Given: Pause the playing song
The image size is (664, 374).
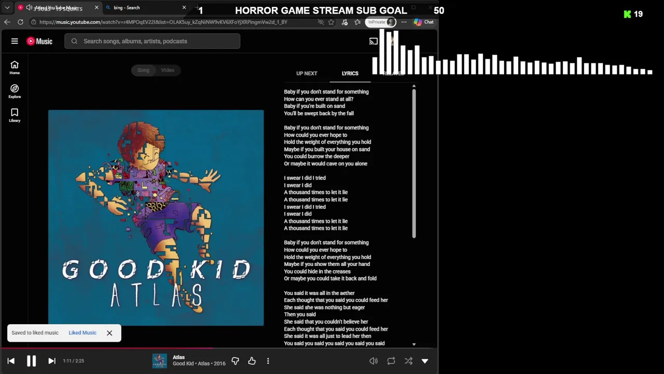Looking at the screenshot, I should coord(31,361).
